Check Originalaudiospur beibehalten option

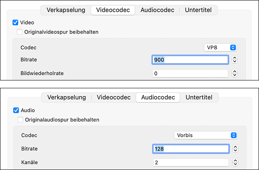pyautogui.click(x=21, y=119)
